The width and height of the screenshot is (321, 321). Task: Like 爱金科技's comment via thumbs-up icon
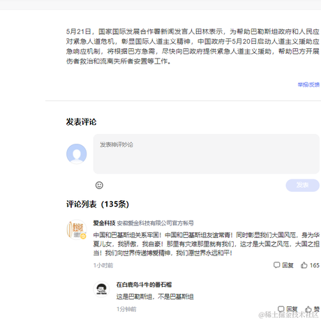point(304,265)
